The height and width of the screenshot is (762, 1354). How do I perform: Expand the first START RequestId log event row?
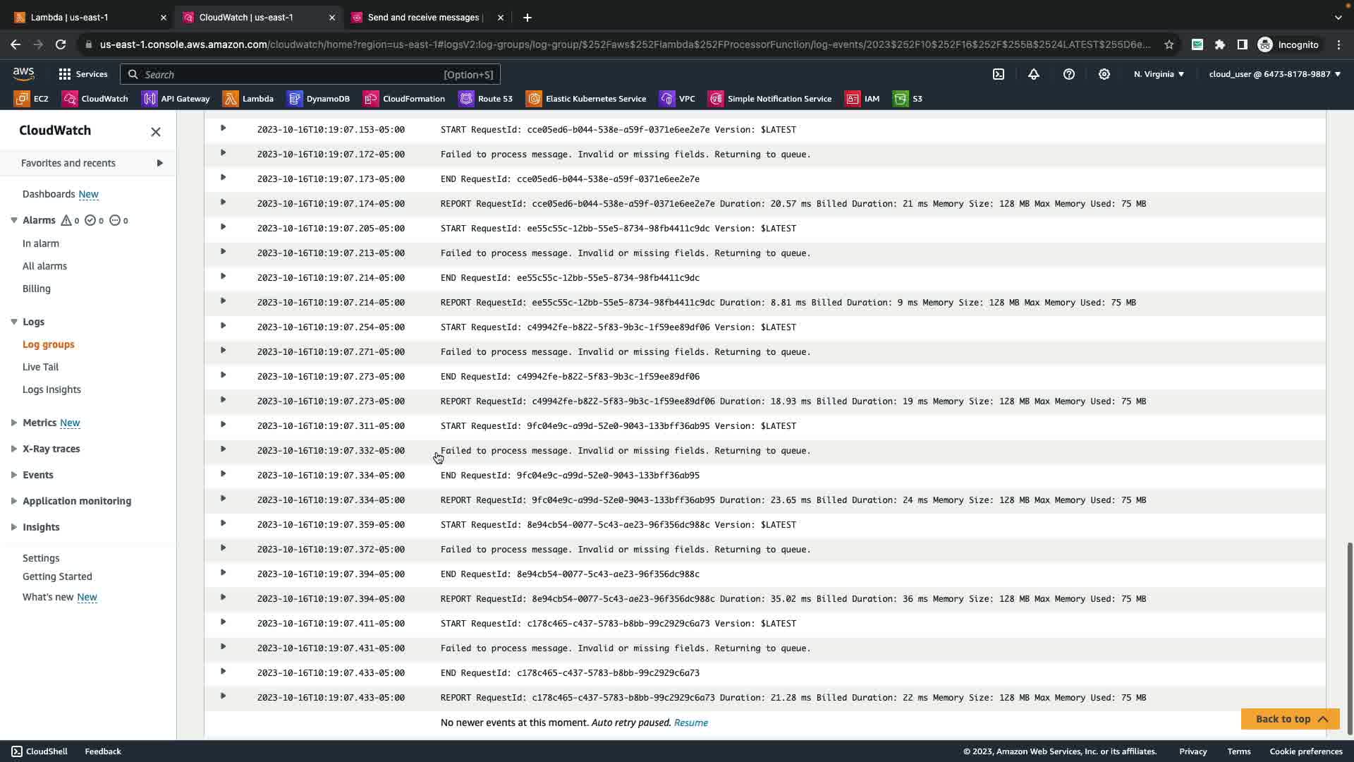[x=223, y=128]
